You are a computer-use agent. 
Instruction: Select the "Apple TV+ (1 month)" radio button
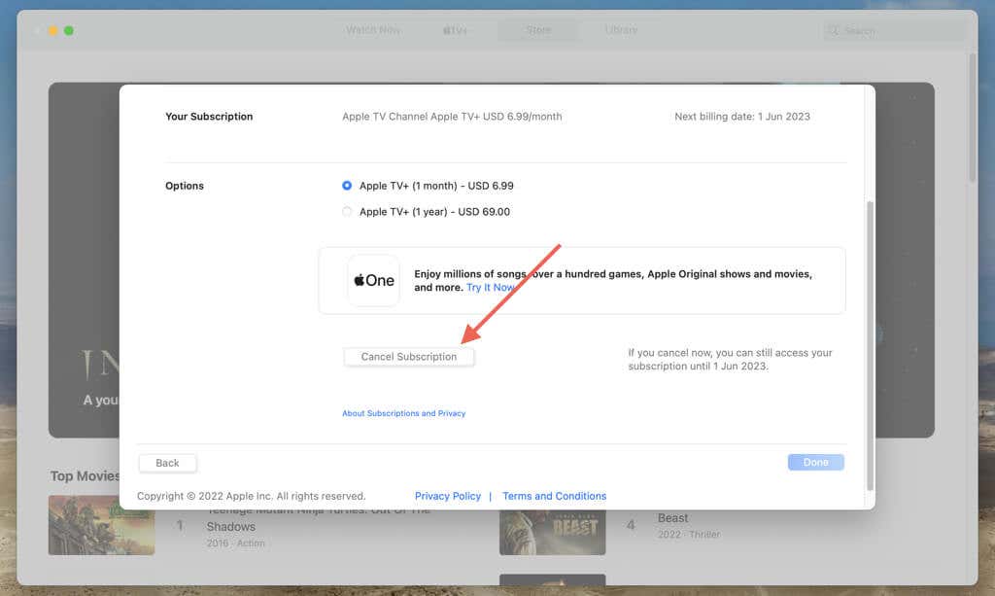pyautogui.click(x=347, y=185)
